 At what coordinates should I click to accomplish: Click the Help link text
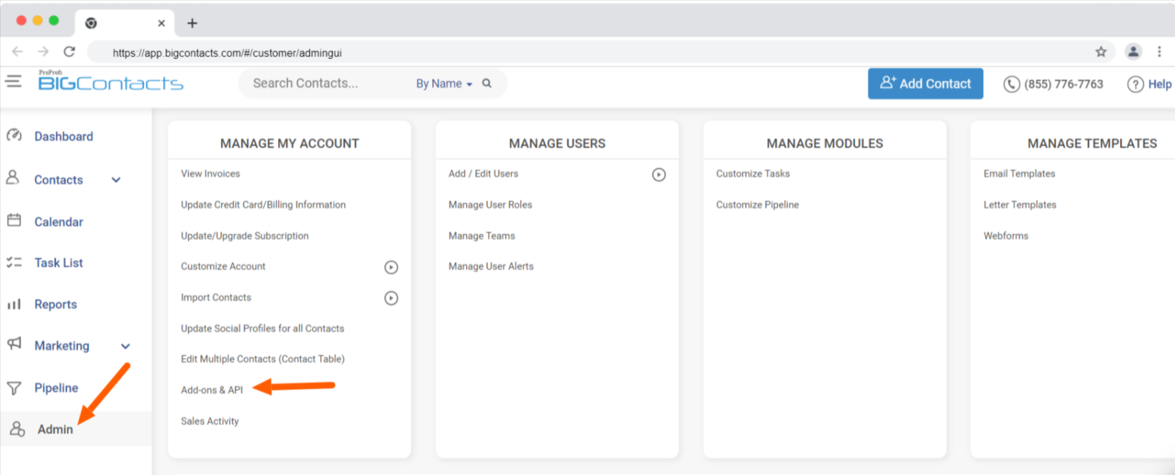coord(1159,84)
